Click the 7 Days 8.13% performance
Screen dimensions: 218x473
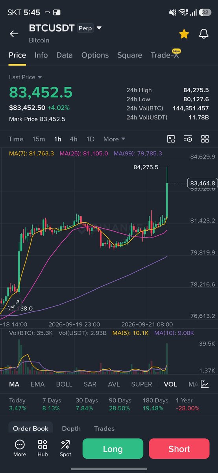click(x=51, y=404)
